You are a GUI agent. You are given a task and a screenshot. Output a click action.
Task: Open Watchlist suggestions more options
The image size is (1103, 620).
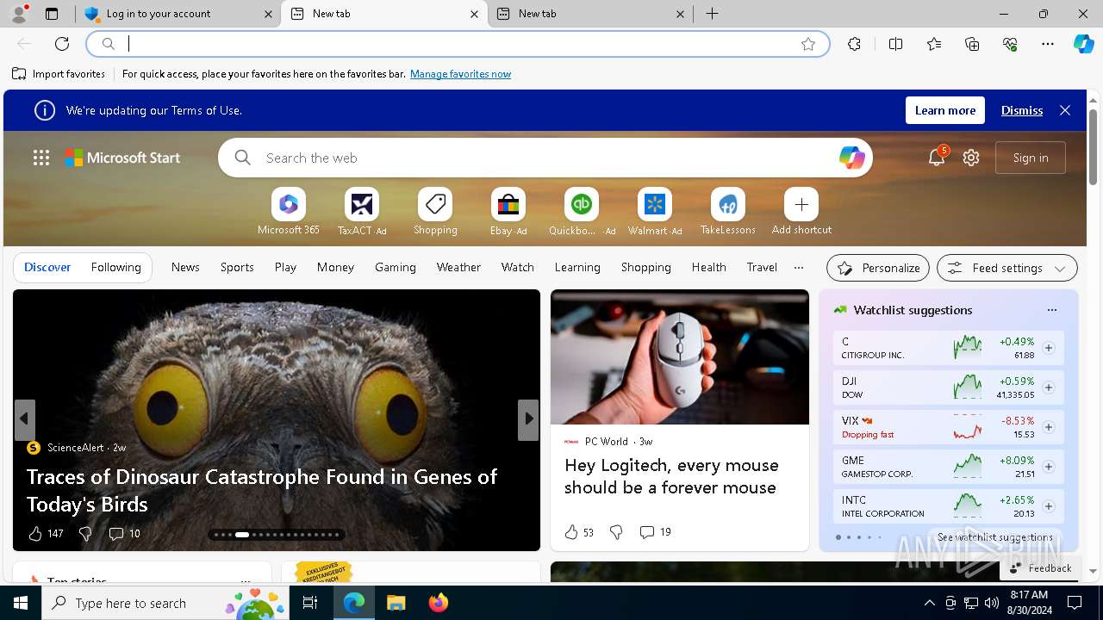point(1051,310)
